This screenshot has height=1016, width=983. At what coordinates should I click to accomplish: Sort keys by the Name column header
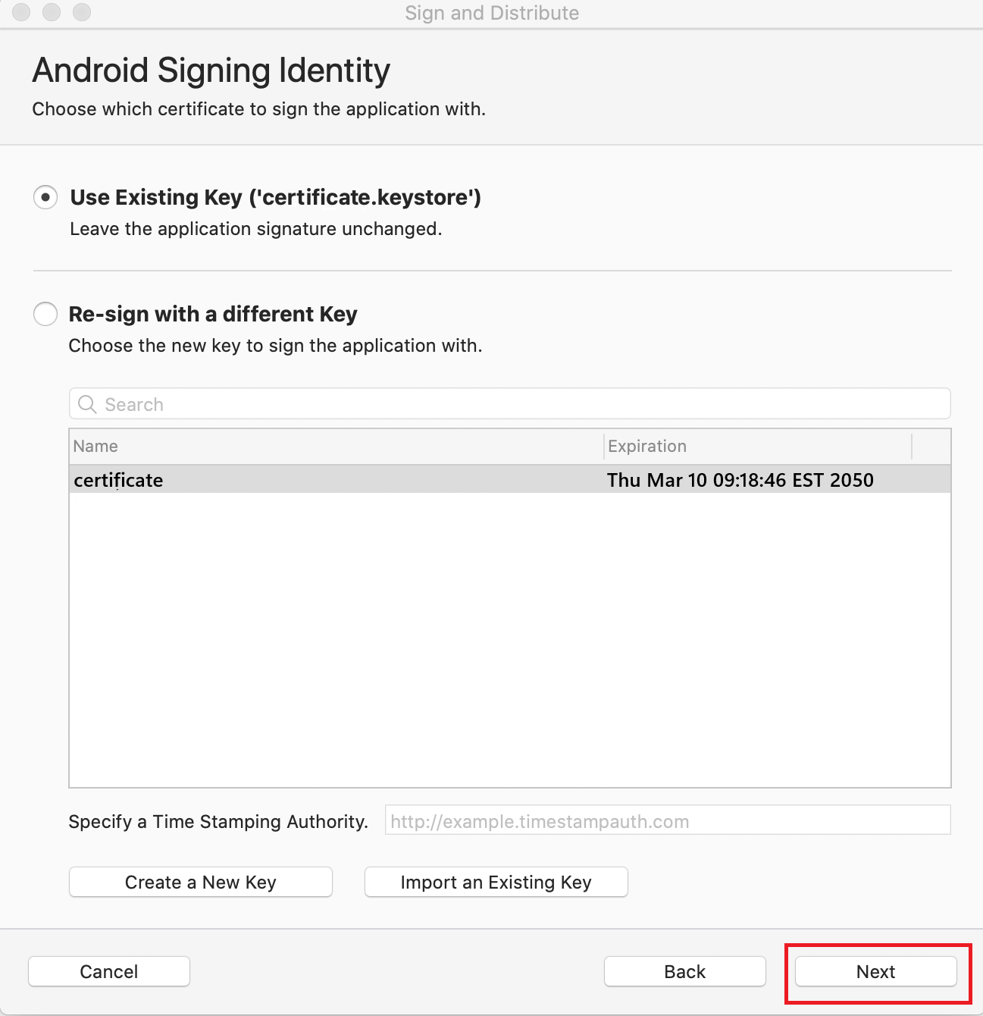(333, 446)
